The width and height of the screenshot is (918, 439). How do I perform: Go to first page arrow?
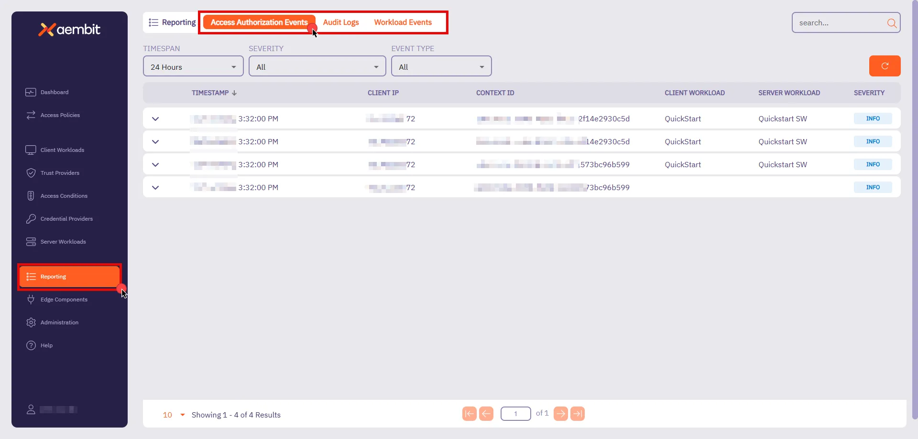470,414
